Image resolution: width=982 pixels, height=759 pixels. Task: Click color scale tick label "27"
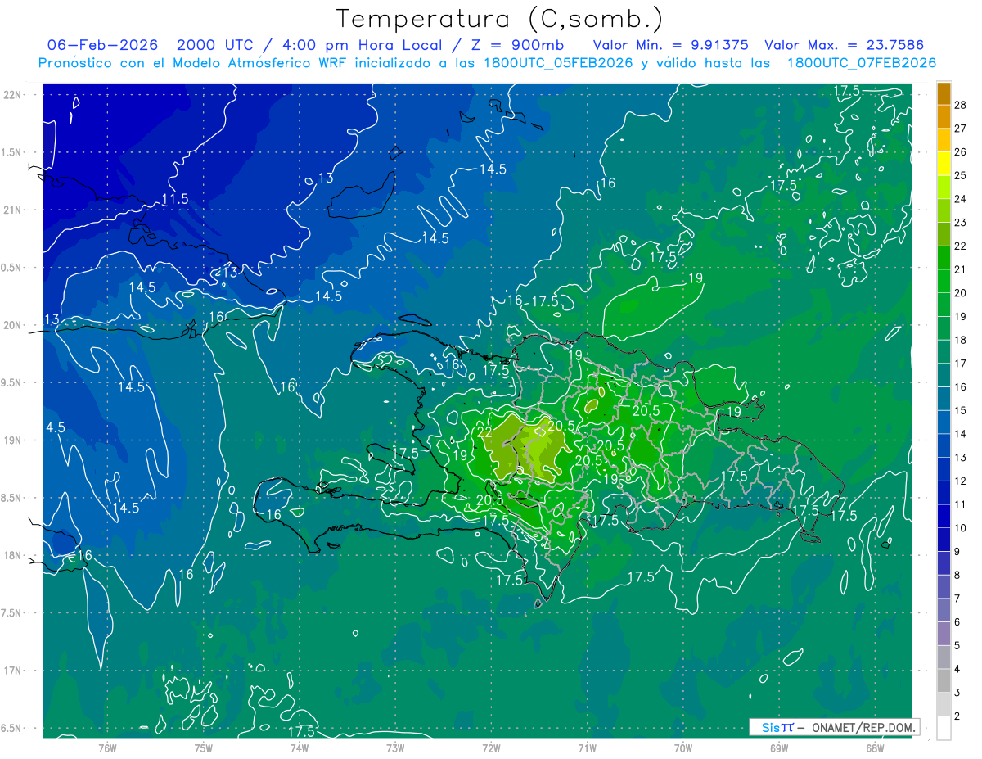pyautogui.click(x=961, y=129)
